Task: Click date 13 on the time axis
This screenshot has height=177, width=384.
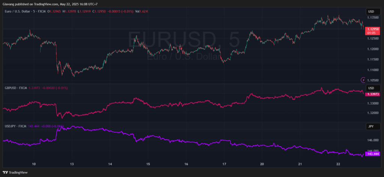Action: point(72,164)
